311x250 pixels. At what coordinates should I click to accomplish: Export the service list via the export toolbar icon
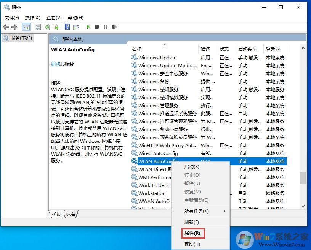click(55, 27)
